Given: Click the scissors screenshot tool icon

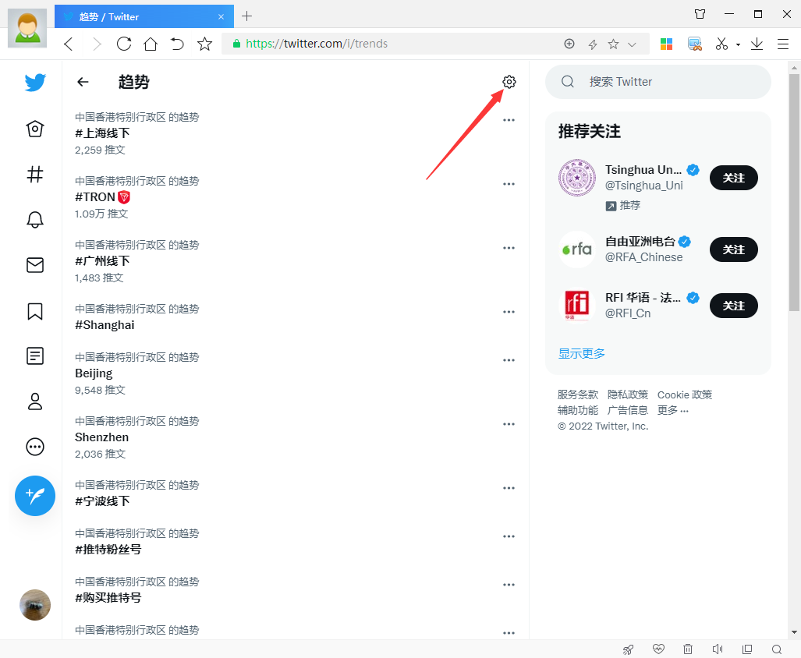Looking at the screenshot, I should point(721,44).
